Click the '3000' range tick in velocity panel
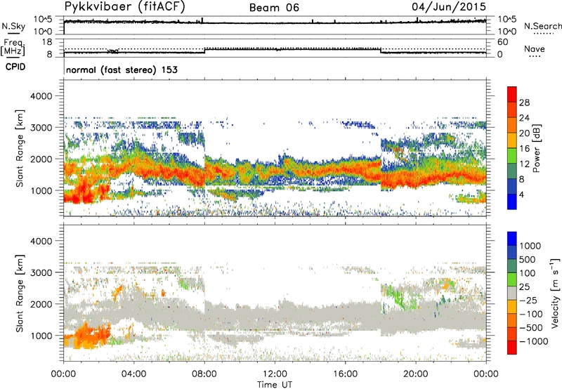This screenshot has height=389, width=562. click(41, 272)
